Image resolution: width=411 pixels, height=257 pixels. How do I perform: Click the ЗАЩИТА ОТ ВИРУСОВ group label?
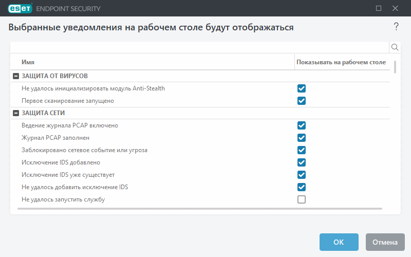[x=54, y=76]
